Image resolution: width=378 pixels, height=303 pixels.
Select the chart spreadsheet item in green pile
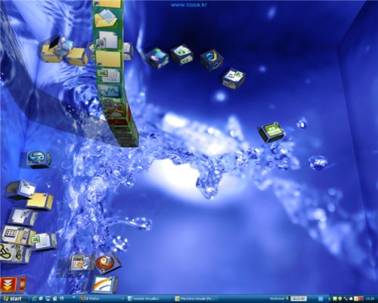coord(109,76)
